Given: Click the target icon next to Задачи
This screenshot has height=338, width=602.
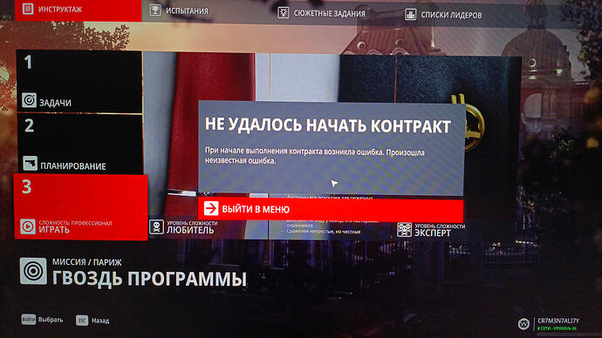Looking at the screenshot, I should tap(29, 100).
